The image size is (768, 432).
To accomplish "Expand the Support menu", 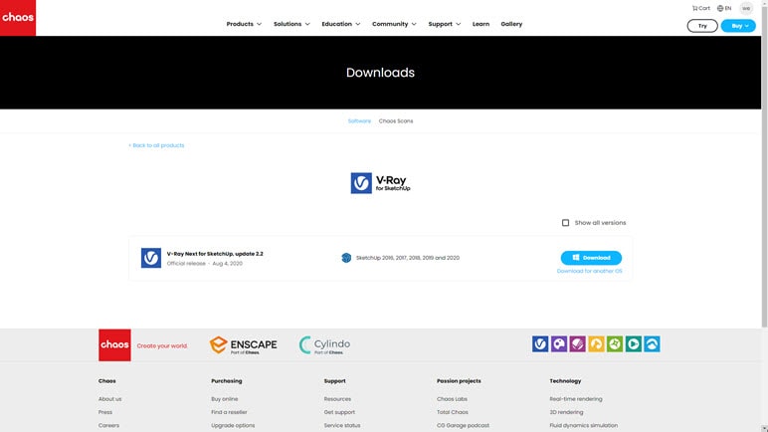I will click(445, 24).
